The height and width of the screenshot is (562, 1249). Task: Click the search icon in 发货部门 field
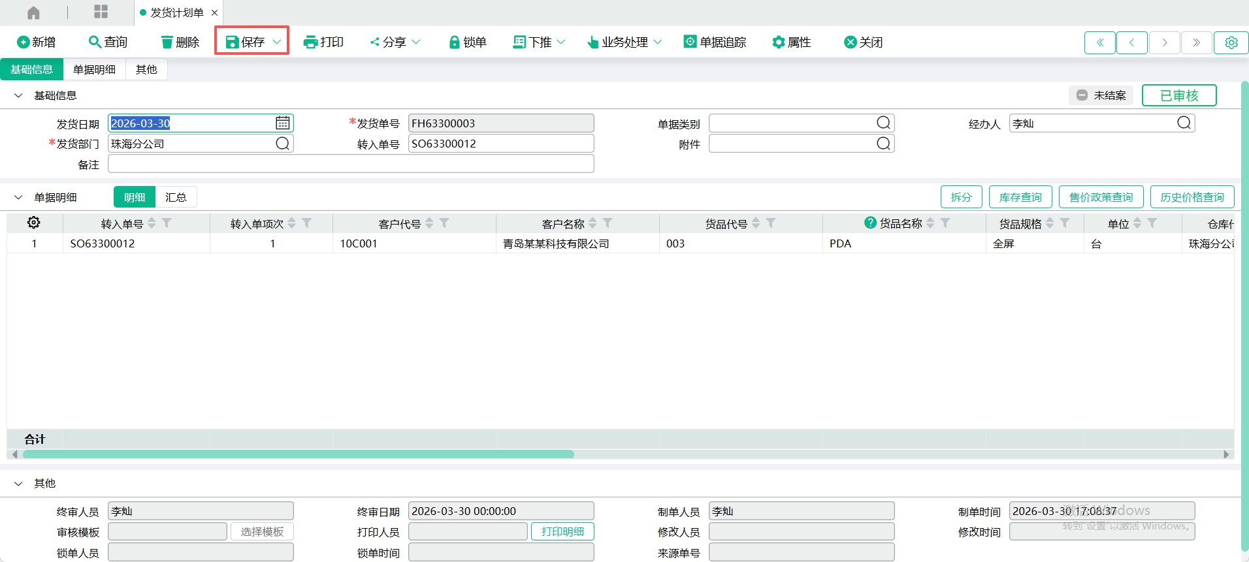click(x=282, y=144)
